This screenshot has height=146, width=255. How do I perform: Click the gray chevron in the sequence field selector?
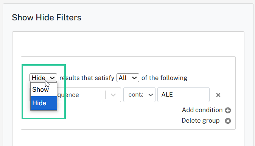pyautogui.click(x=113, y=95)
